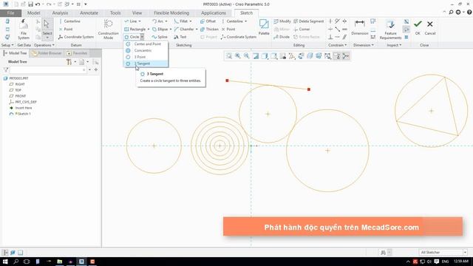The height and width of the screenshot is (266, 473).
Task: Expand the Ellipse tool dropdown
Action: coord(170,30)
